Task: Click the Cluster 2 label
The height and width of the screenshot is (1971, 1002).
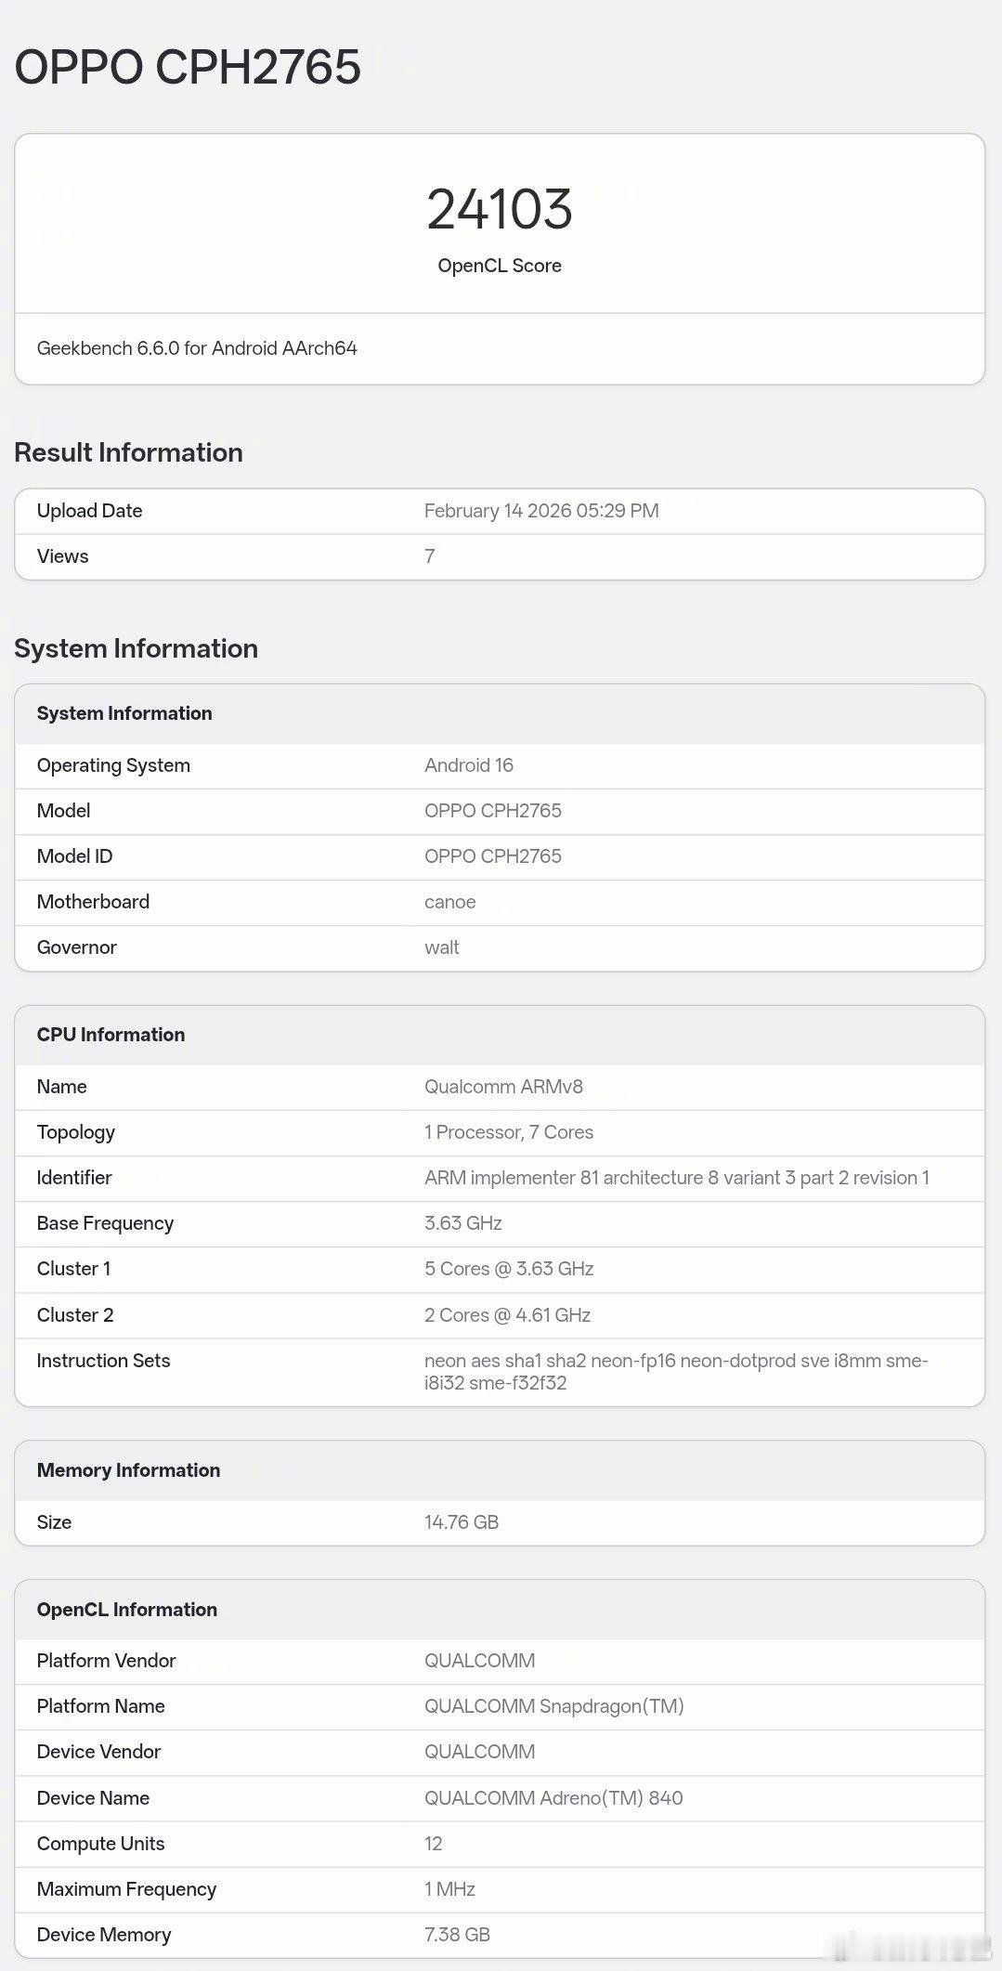Action: 75,1315
